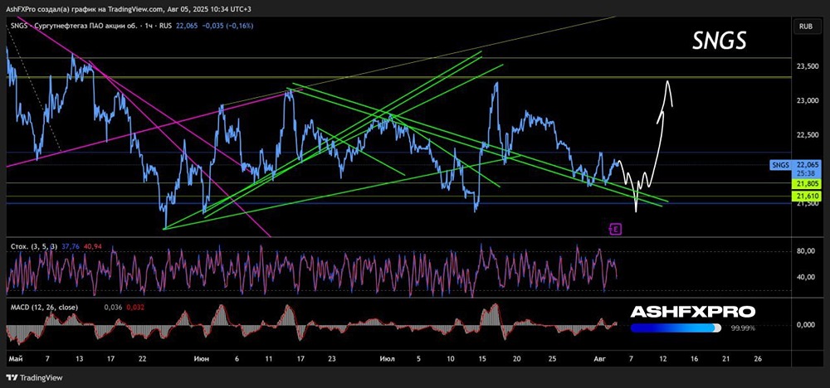
Task: Click the 21,610 green price level label
Action: point(808,196)
